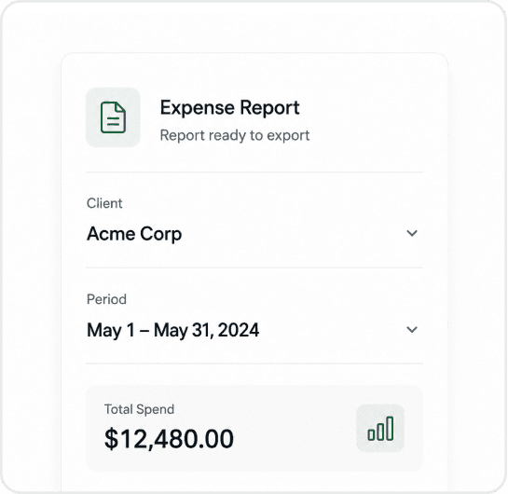Click the "Report ready to export" subtitle
This screenshot has width=508, height=494.
(x=235, y=135)
